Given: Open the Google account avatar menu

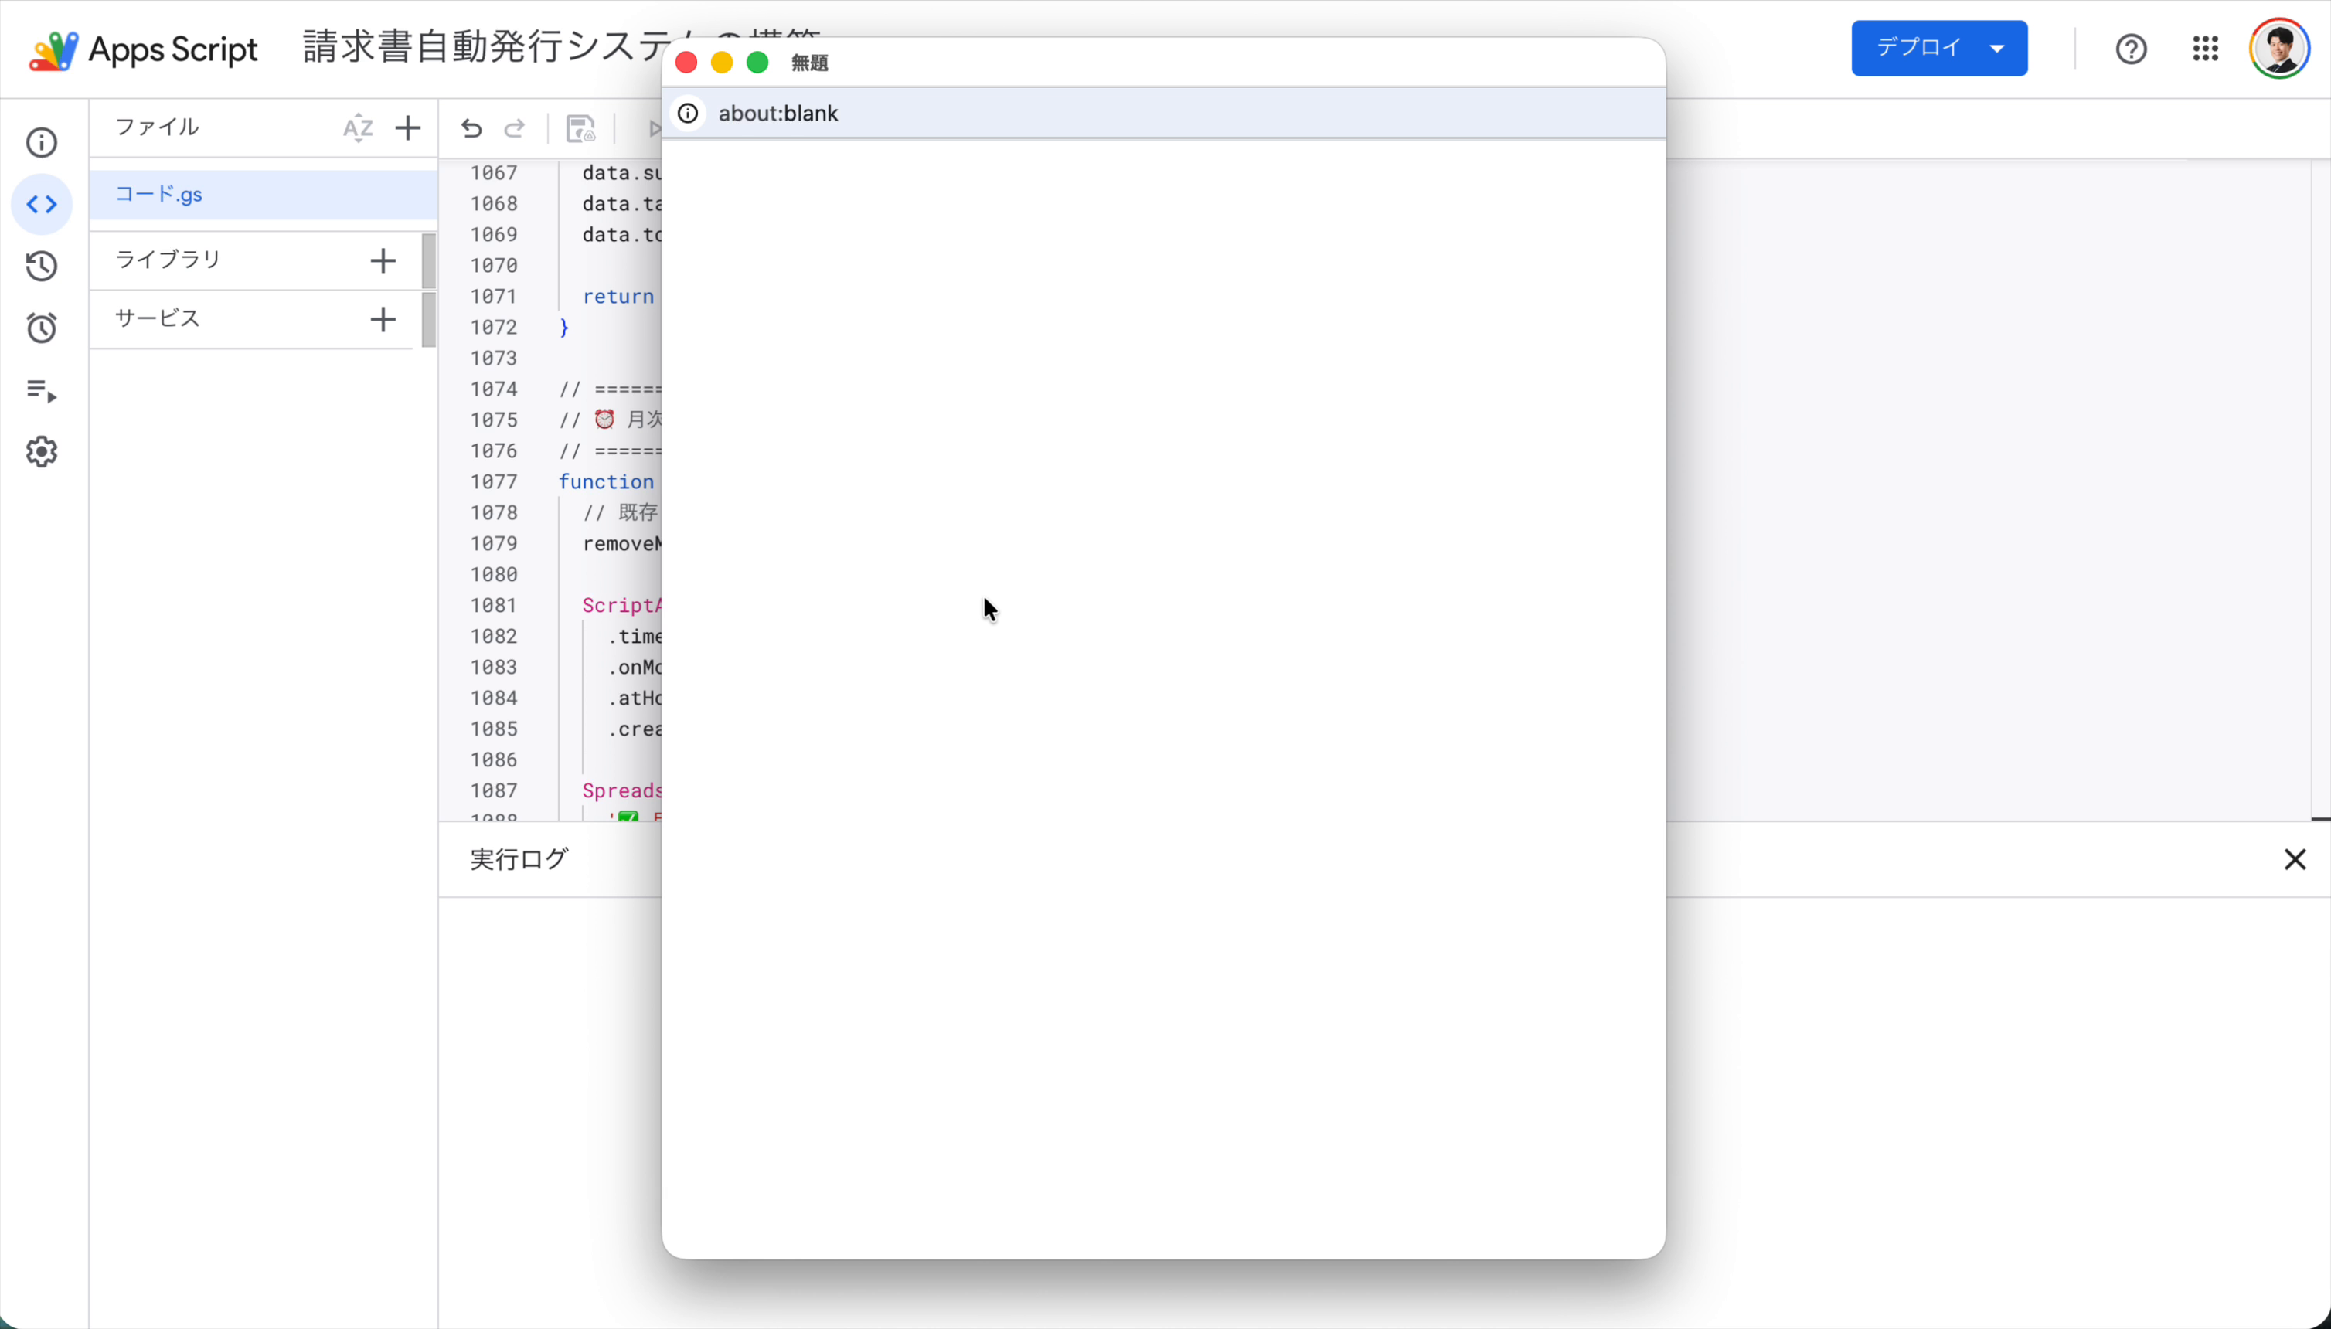Looking at the screenshot, I should click(2279, 49).
